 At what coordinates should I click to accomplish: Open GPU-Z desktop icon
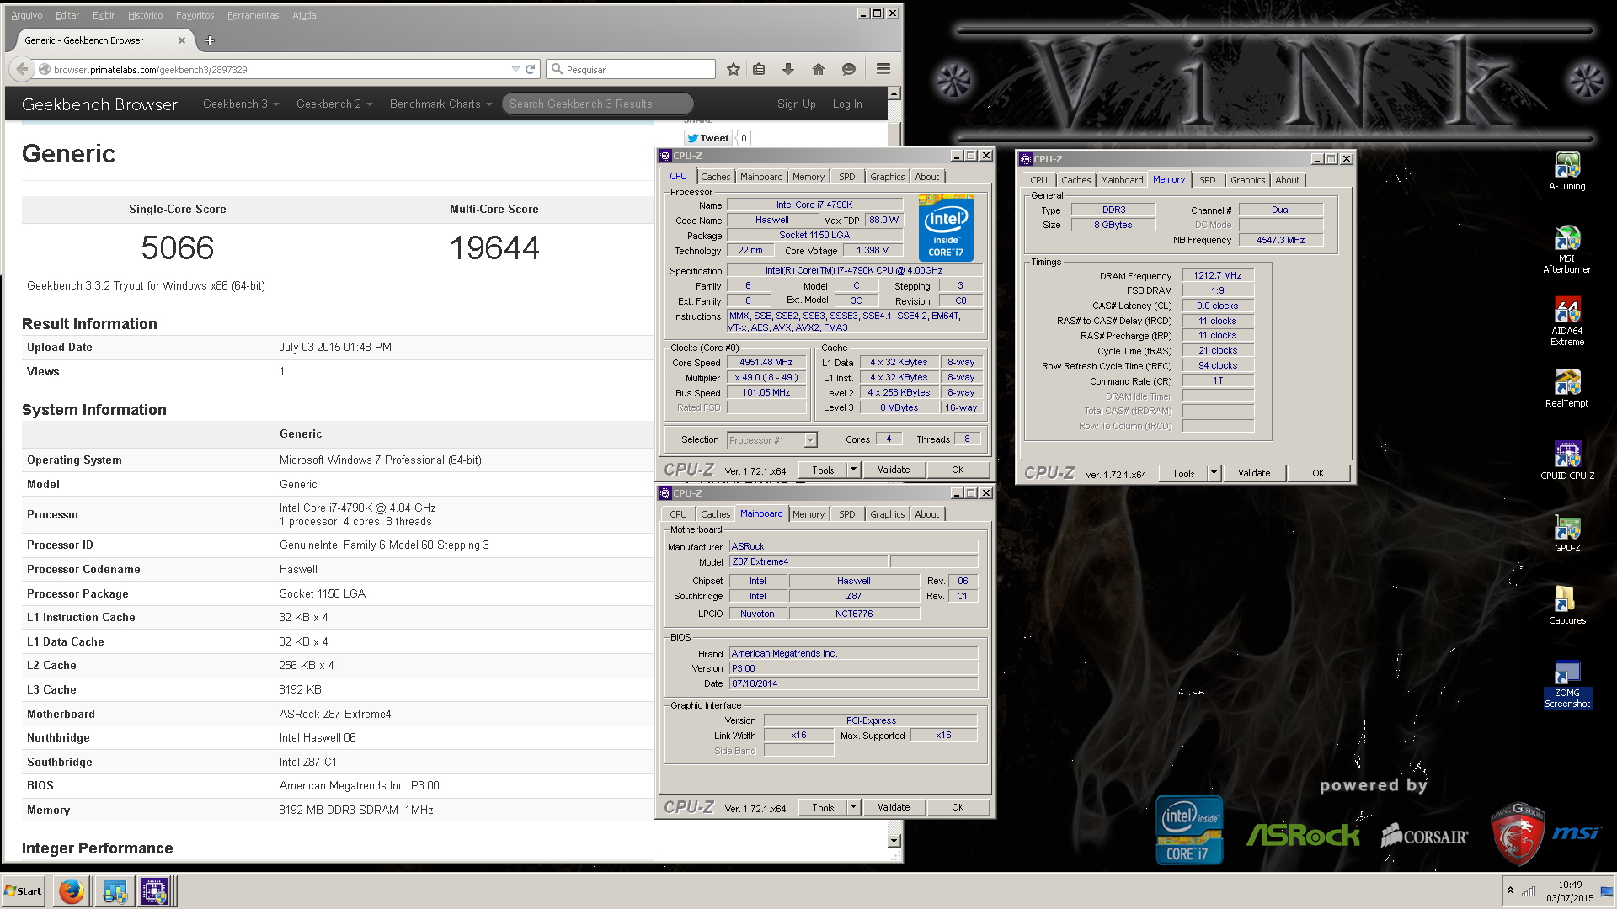[1567, 534]
